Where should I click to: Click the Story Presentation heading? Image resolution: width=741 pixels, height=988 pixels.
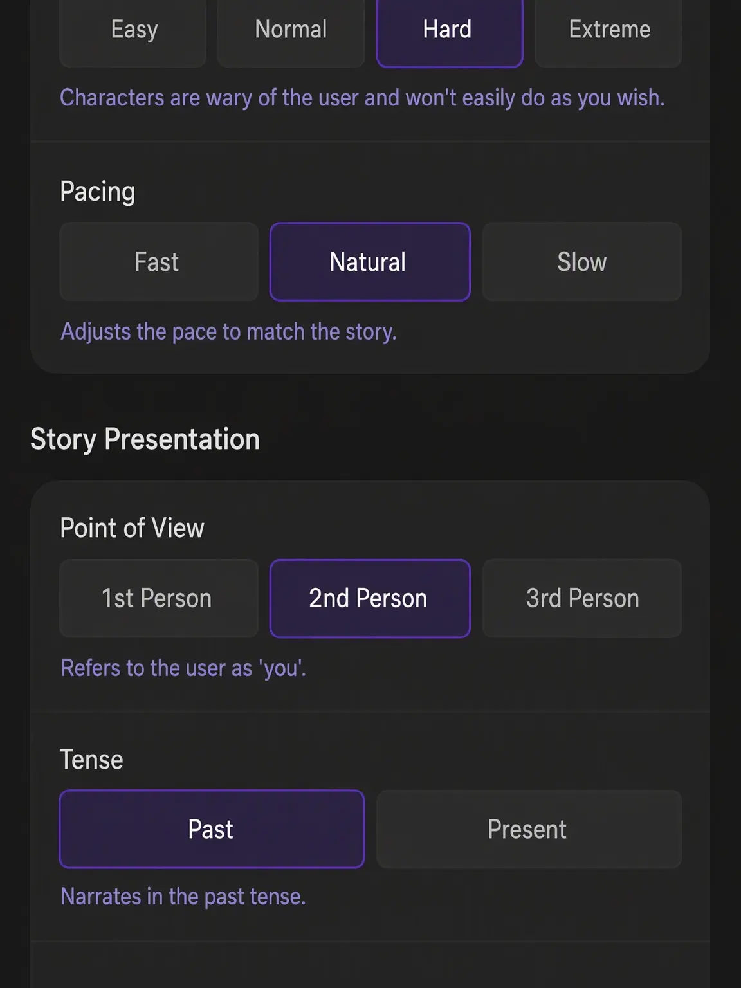click(x=145, y=439)
